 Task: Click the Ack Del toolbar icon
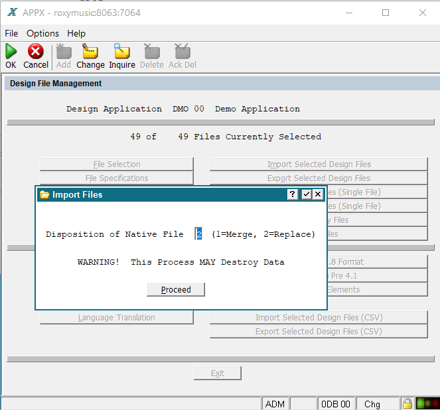click(x=183, y=51)
